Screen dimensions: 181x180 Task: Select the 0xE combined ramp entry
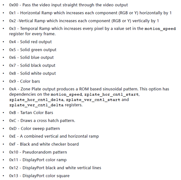coord(54,136)
